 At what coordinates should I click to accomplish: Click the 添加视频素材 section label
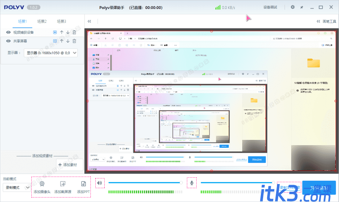coord(42,156)
